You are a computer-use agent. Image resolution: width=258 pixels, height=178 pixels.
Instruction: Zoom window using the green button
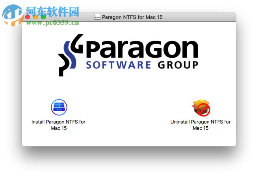43,17
